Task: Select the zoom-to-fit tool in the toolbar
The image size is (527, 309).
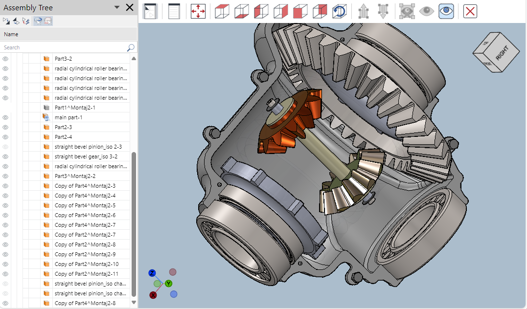Action: click(x=198, y=11)
